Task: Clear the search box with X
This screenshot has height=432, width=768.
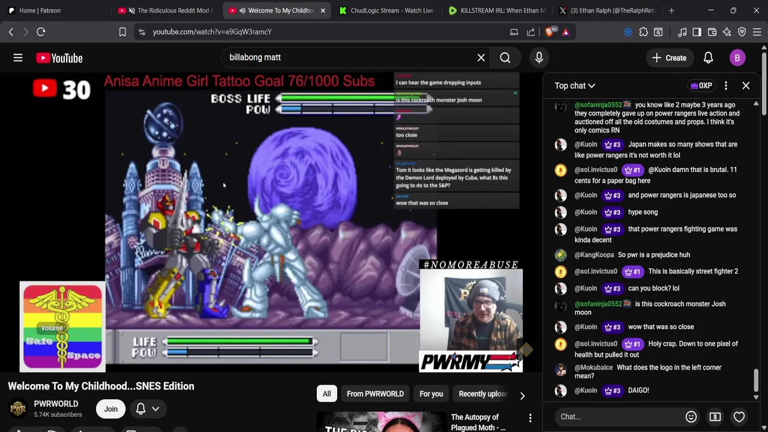Action: point(481,58)
